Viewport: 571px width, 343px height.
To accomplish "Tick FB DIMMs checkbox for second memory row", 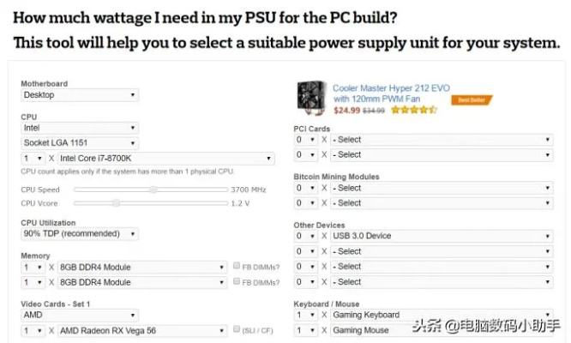I will point(237,282).
